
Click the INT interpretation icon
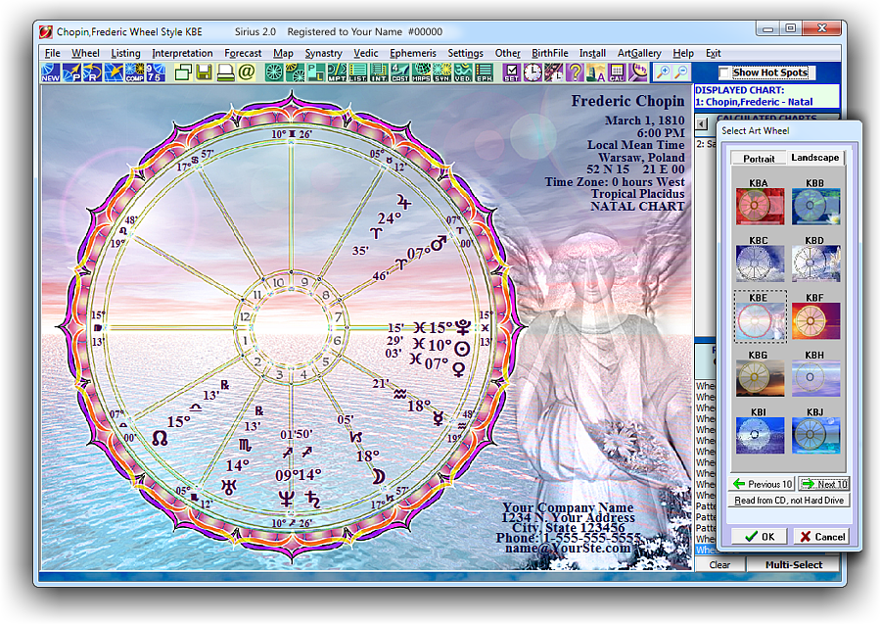click(379, 72)
